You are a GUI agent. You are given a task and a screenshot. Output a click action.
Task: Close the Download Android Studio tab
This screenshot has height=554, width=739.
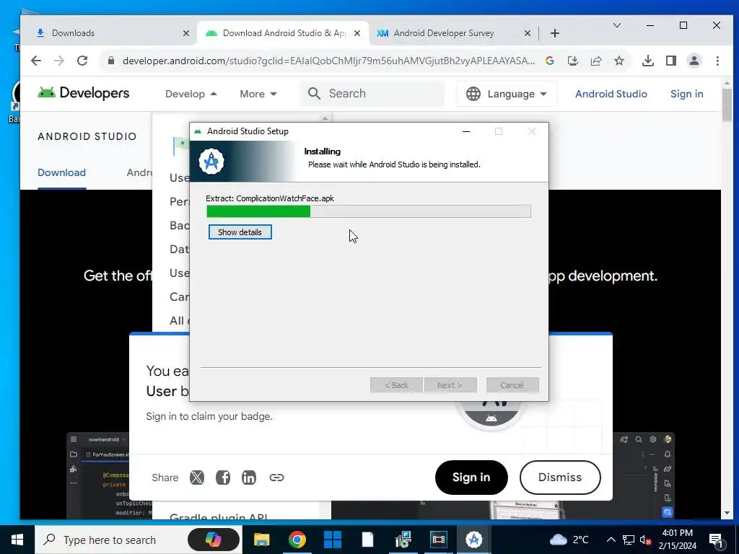point(357,33)
